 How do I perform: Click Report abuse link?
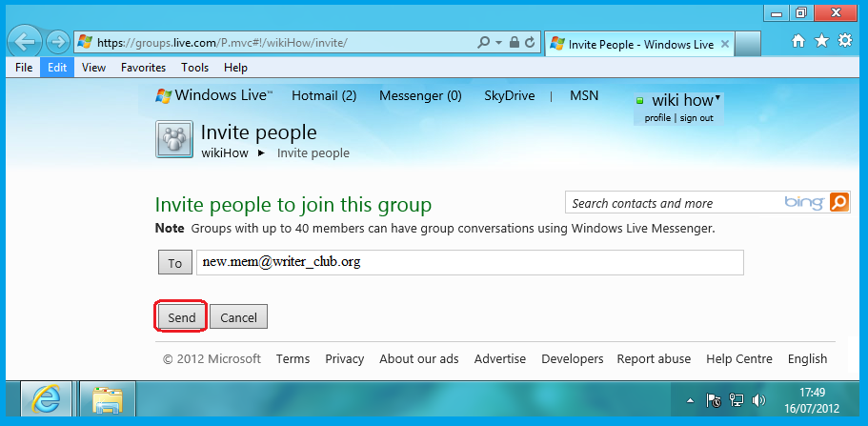pos(654,359)
